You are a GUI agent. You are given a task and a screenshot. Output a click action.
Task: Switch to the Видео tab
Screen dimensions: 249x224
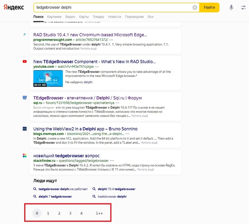[x=70, y=17]
